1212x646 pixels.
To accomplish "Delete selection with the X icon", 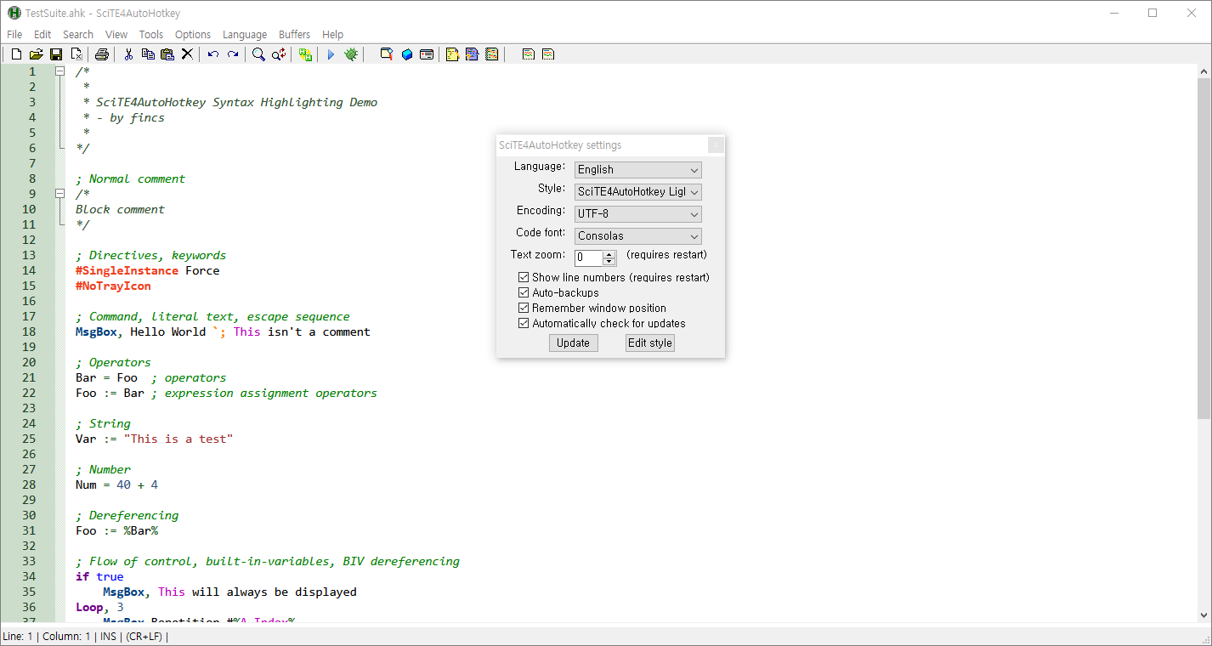I will point(187,54).
